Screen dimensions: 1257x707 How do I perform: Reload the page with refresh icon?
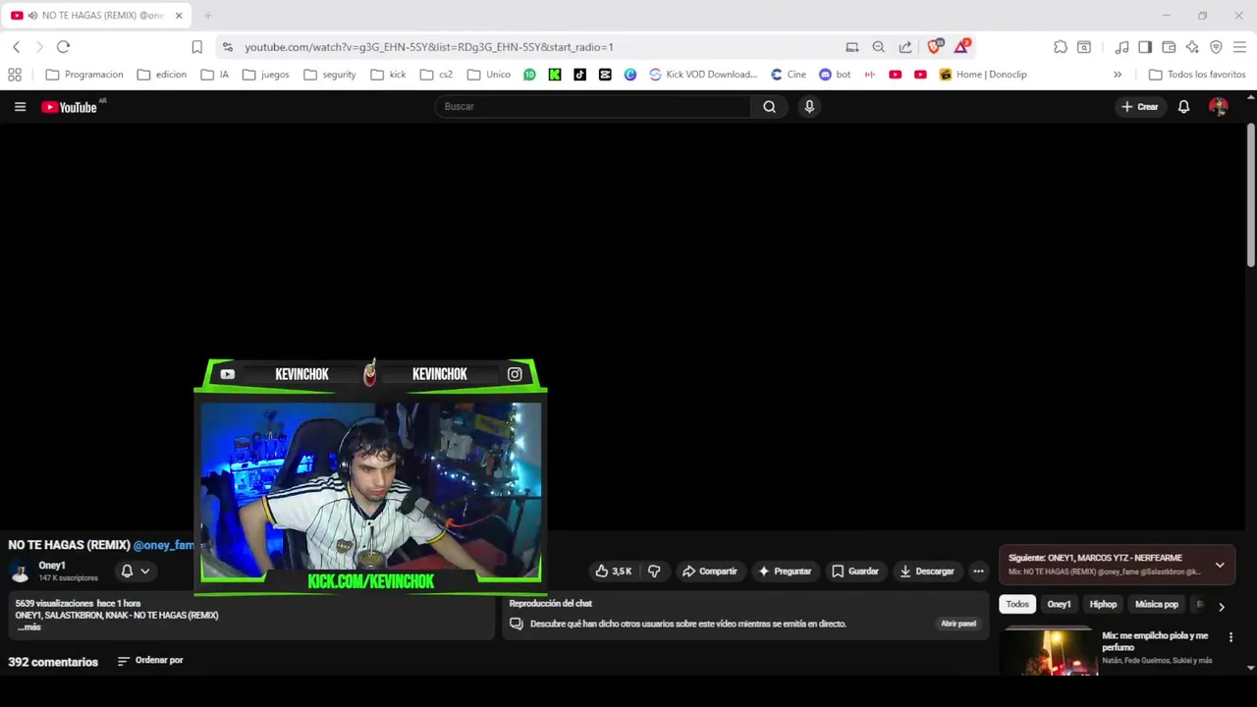coord(63,47)
